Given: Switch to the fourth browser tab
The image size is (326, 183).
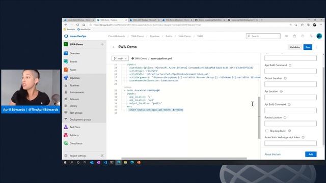Looking at the screenshot, I should tap(177, 20).
